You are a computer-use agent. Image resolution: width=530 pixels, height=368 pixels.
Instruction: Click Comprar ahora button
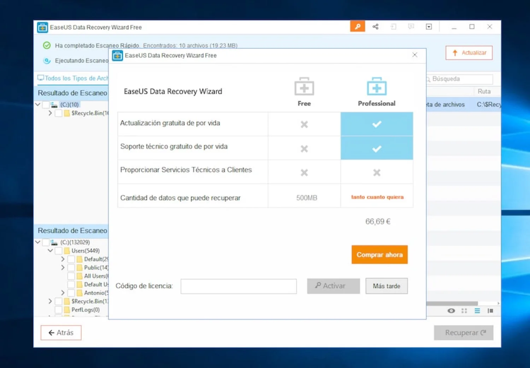379,255
